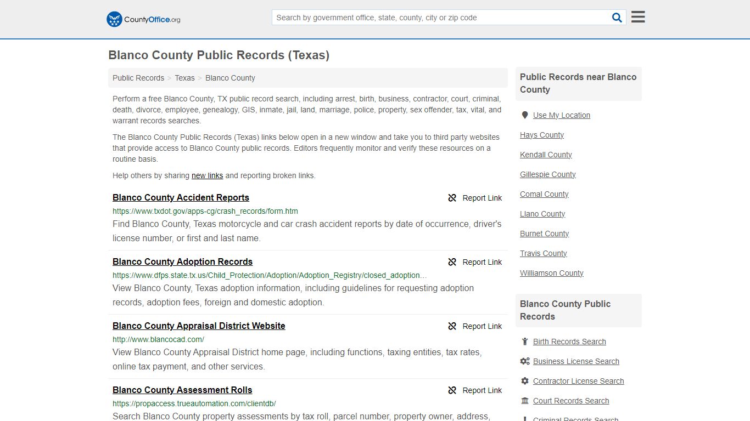Open Birth Records Search

click(x=569, y=342)
